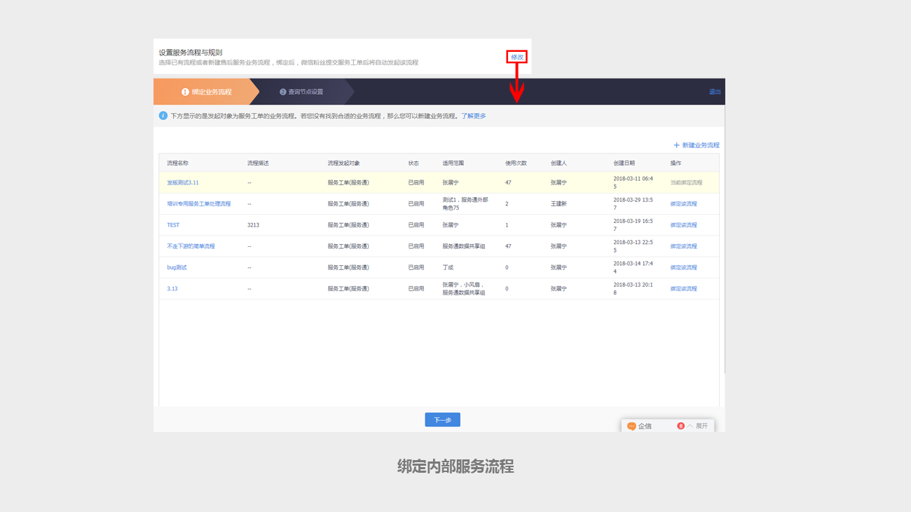
Task: Click the 2018-03-13 22:55 date cell
Action: (633, 246)
